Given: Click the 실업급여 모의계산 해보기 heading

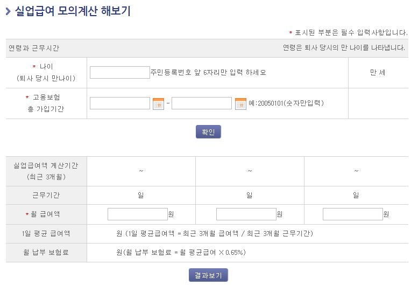Looking at the screenshot, I should [x=73, y=11].
